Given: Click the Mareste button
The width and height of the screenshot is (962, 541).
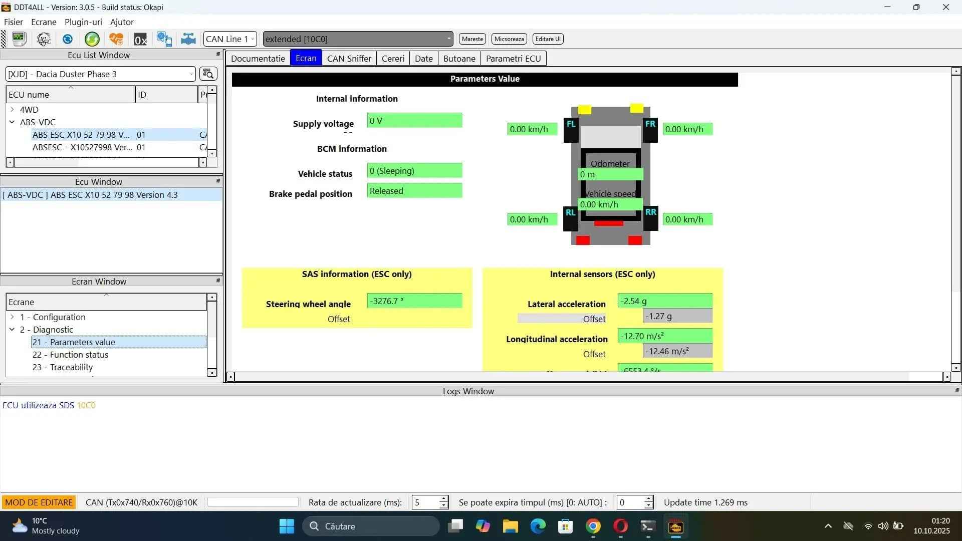Looking at the screenshot, I should point(471,39).
